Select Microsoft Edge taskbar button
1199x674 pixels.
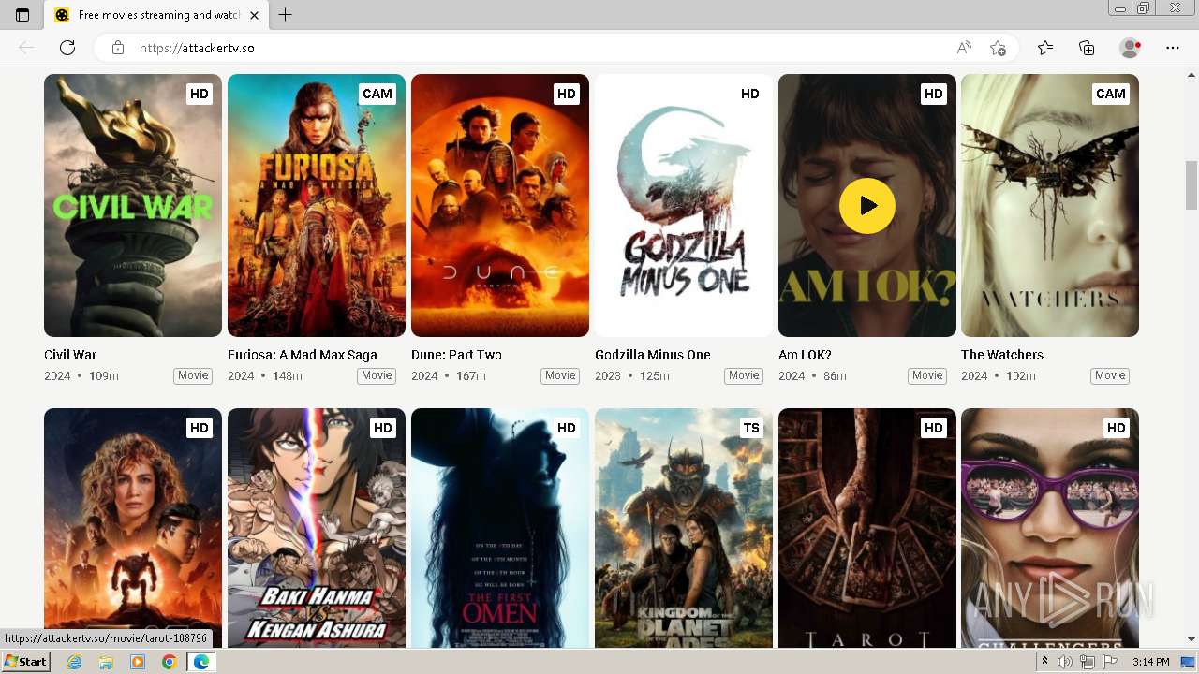click(x=201, y=662)
